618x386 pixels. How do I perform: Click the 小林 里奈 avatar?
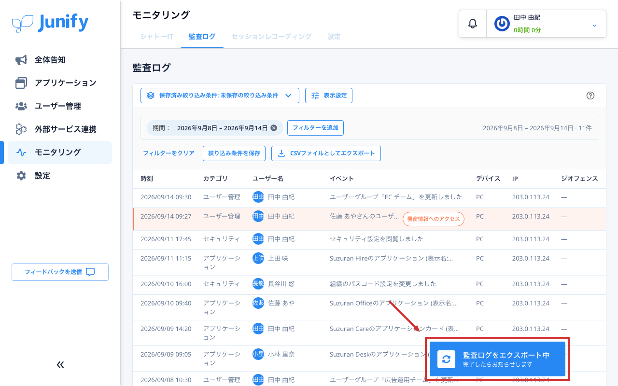click(x=258, y=354)
